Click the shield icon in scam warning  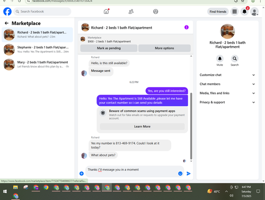[103, 113]
